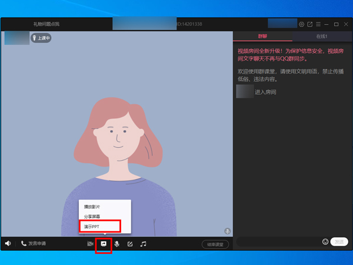
Task: Click the pop-out window icon
Action: pyautogui.click(x=309, y=24)
